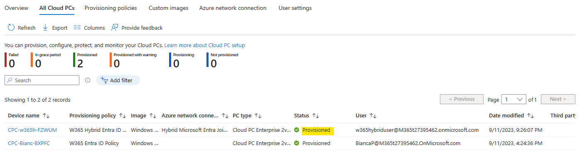Sort by PC type arrows
582x155 pixels.
point(258,116)
